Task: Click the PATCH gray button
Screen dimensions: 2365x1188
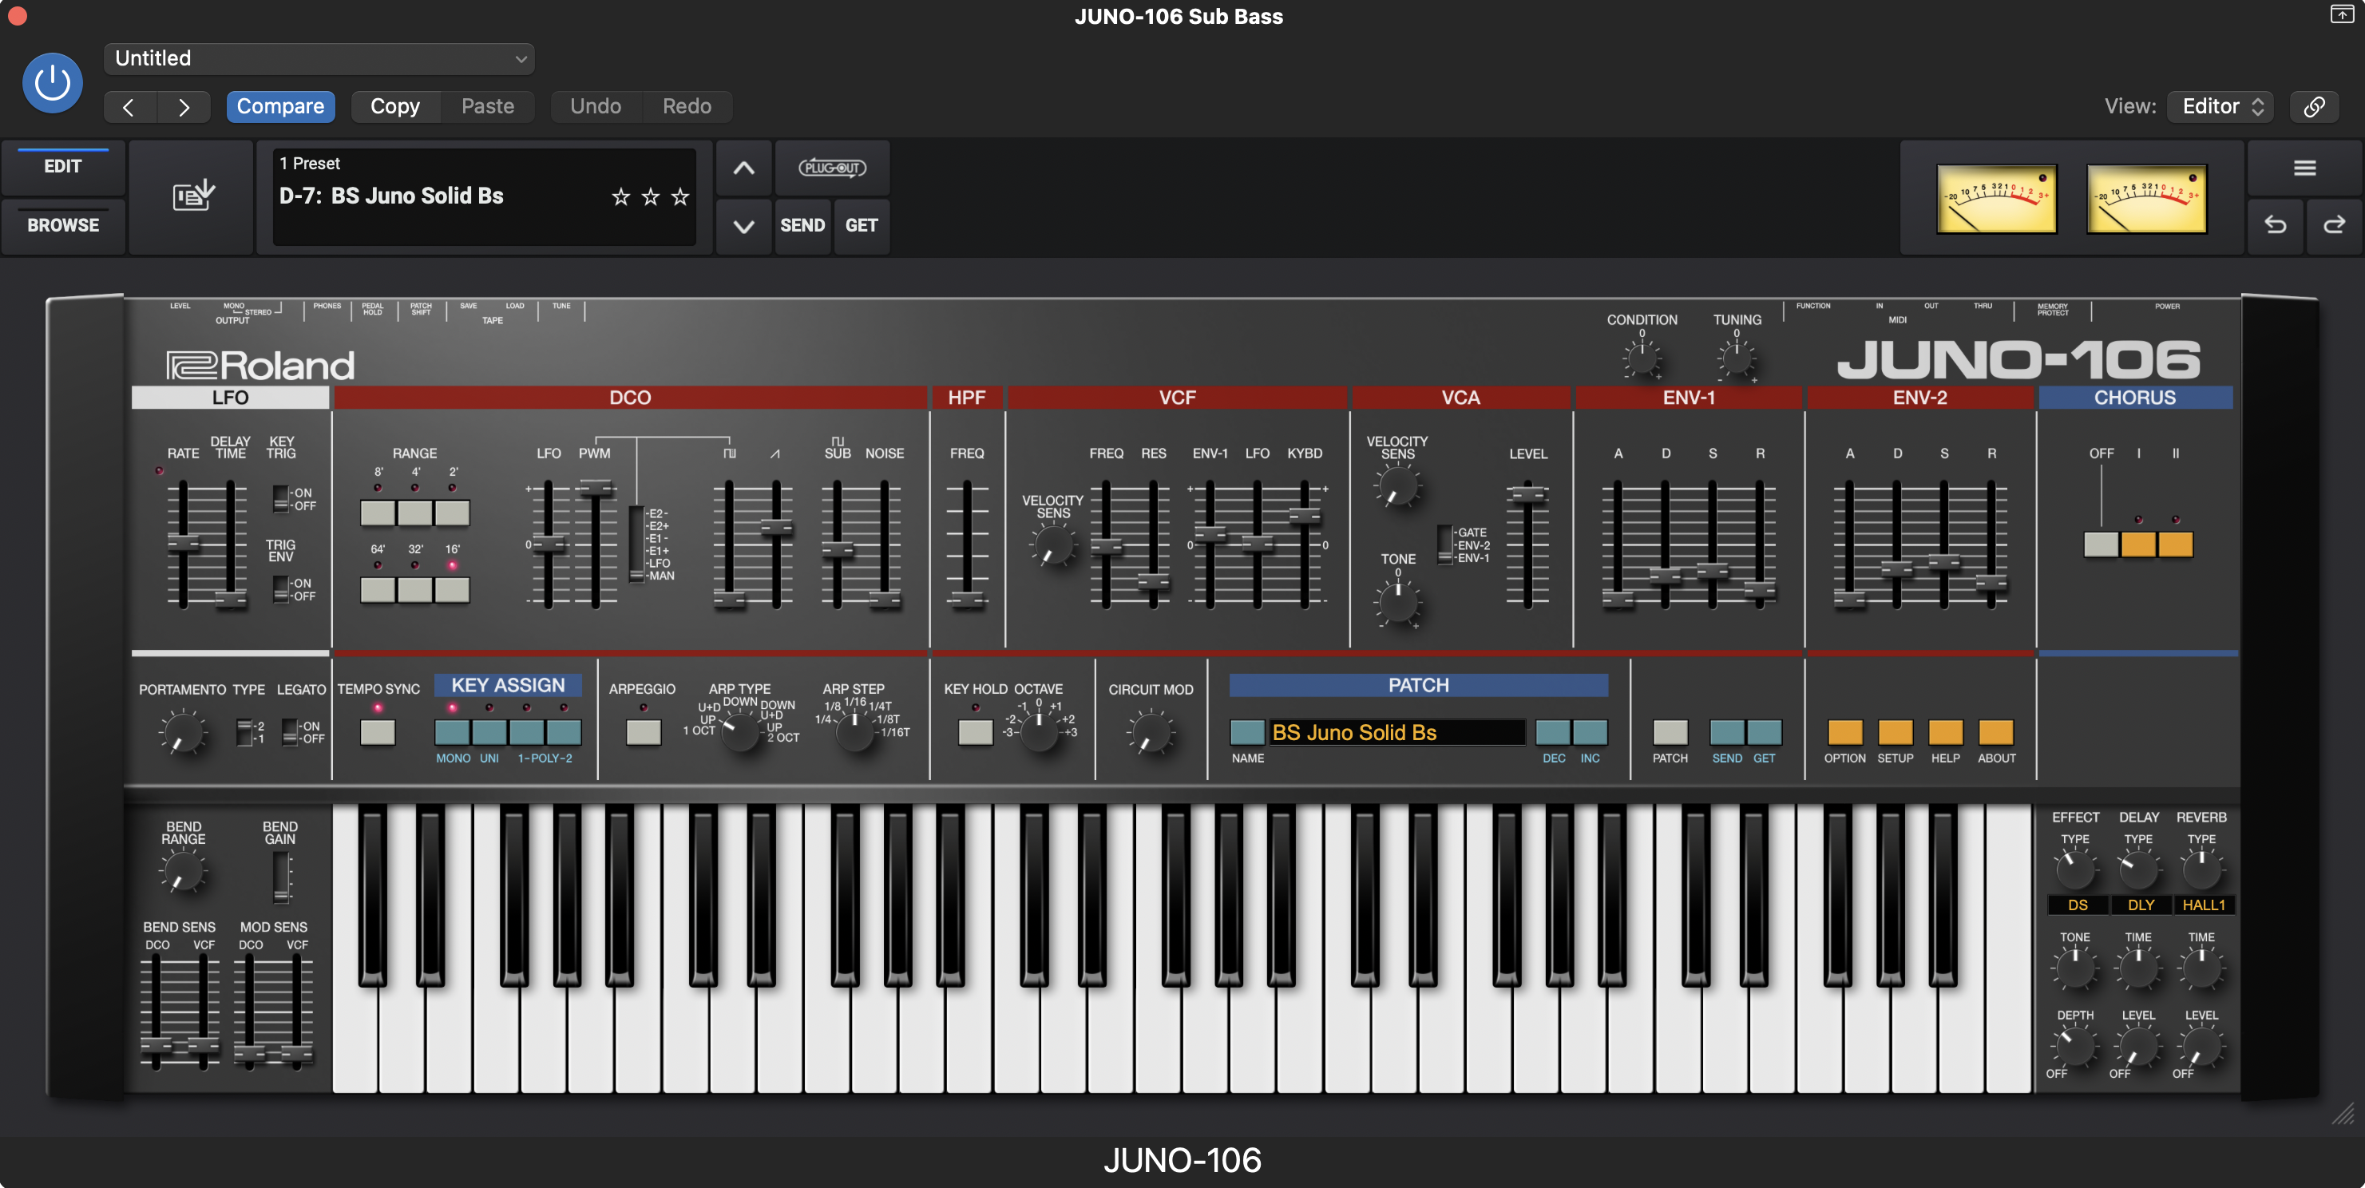Action: (1670, 731)
